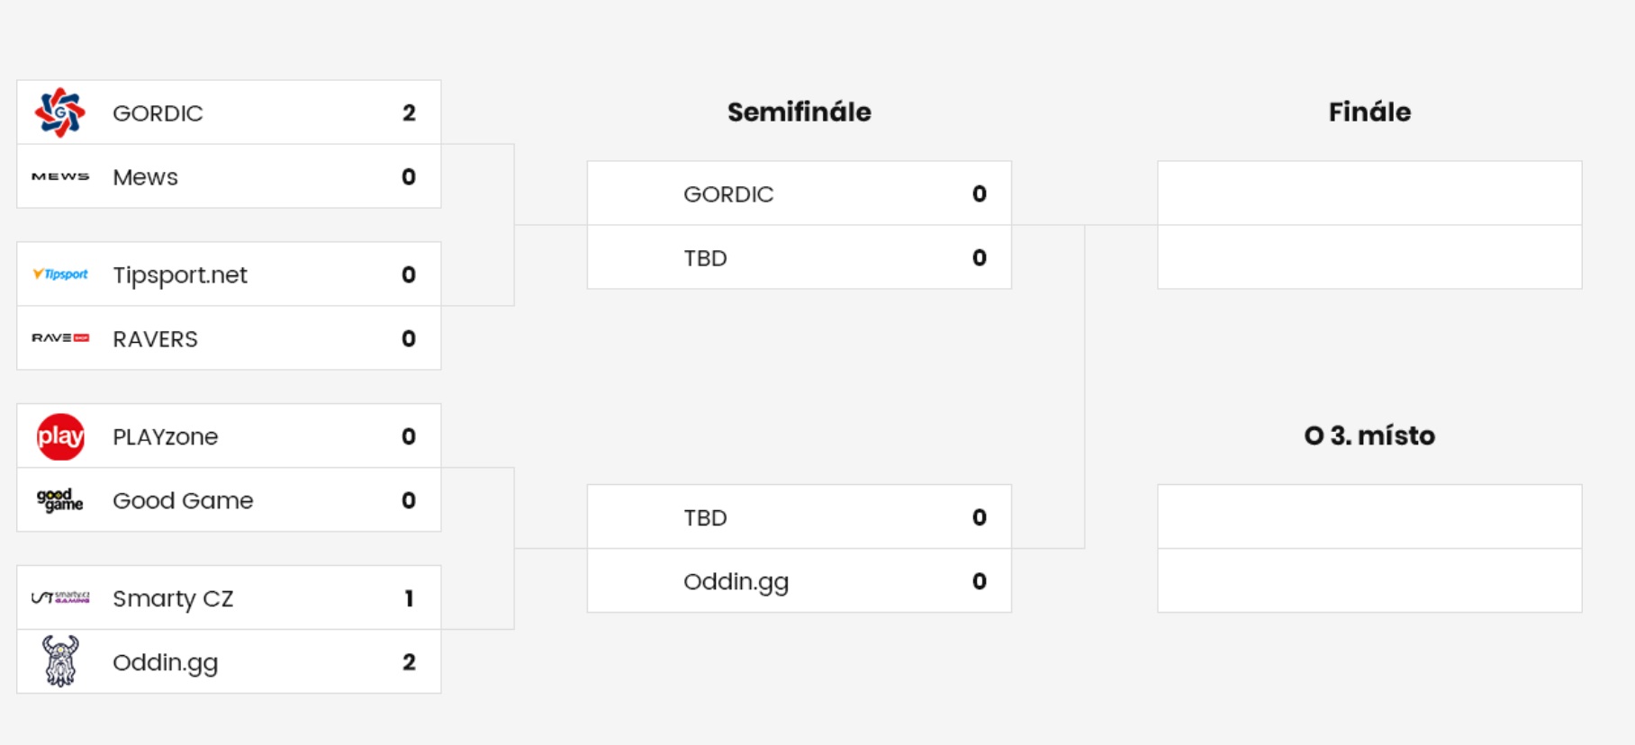
Task: Click the Tipsport team logo
Action: (60, 274)
